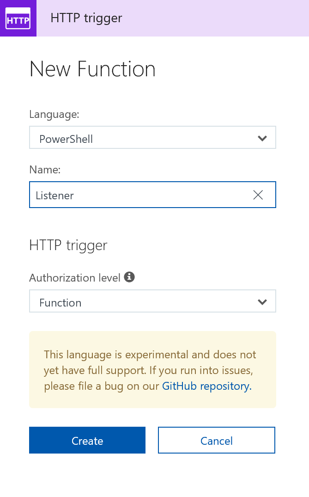Select the HTTP trigger section subheading
Image resolution: width=309 pixels, height=497 pixels.
(x=68, y=245)
